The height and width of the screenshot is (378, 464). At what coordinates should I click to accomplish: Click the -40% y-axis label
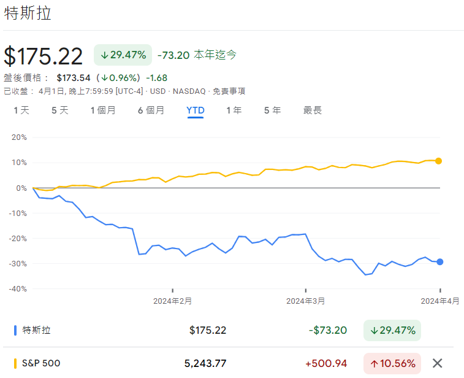(x=18, y=289)
